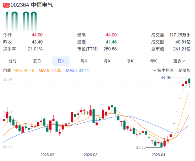The image size is (195, 161).
Task: Click the 均线 moving average label
Action: 7,70
